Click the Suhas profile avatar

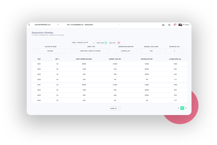180,25
